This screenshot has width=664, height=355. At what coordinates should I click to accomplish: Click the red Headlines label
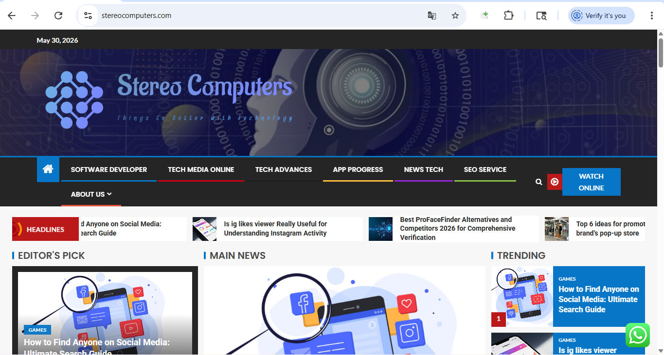45,229
